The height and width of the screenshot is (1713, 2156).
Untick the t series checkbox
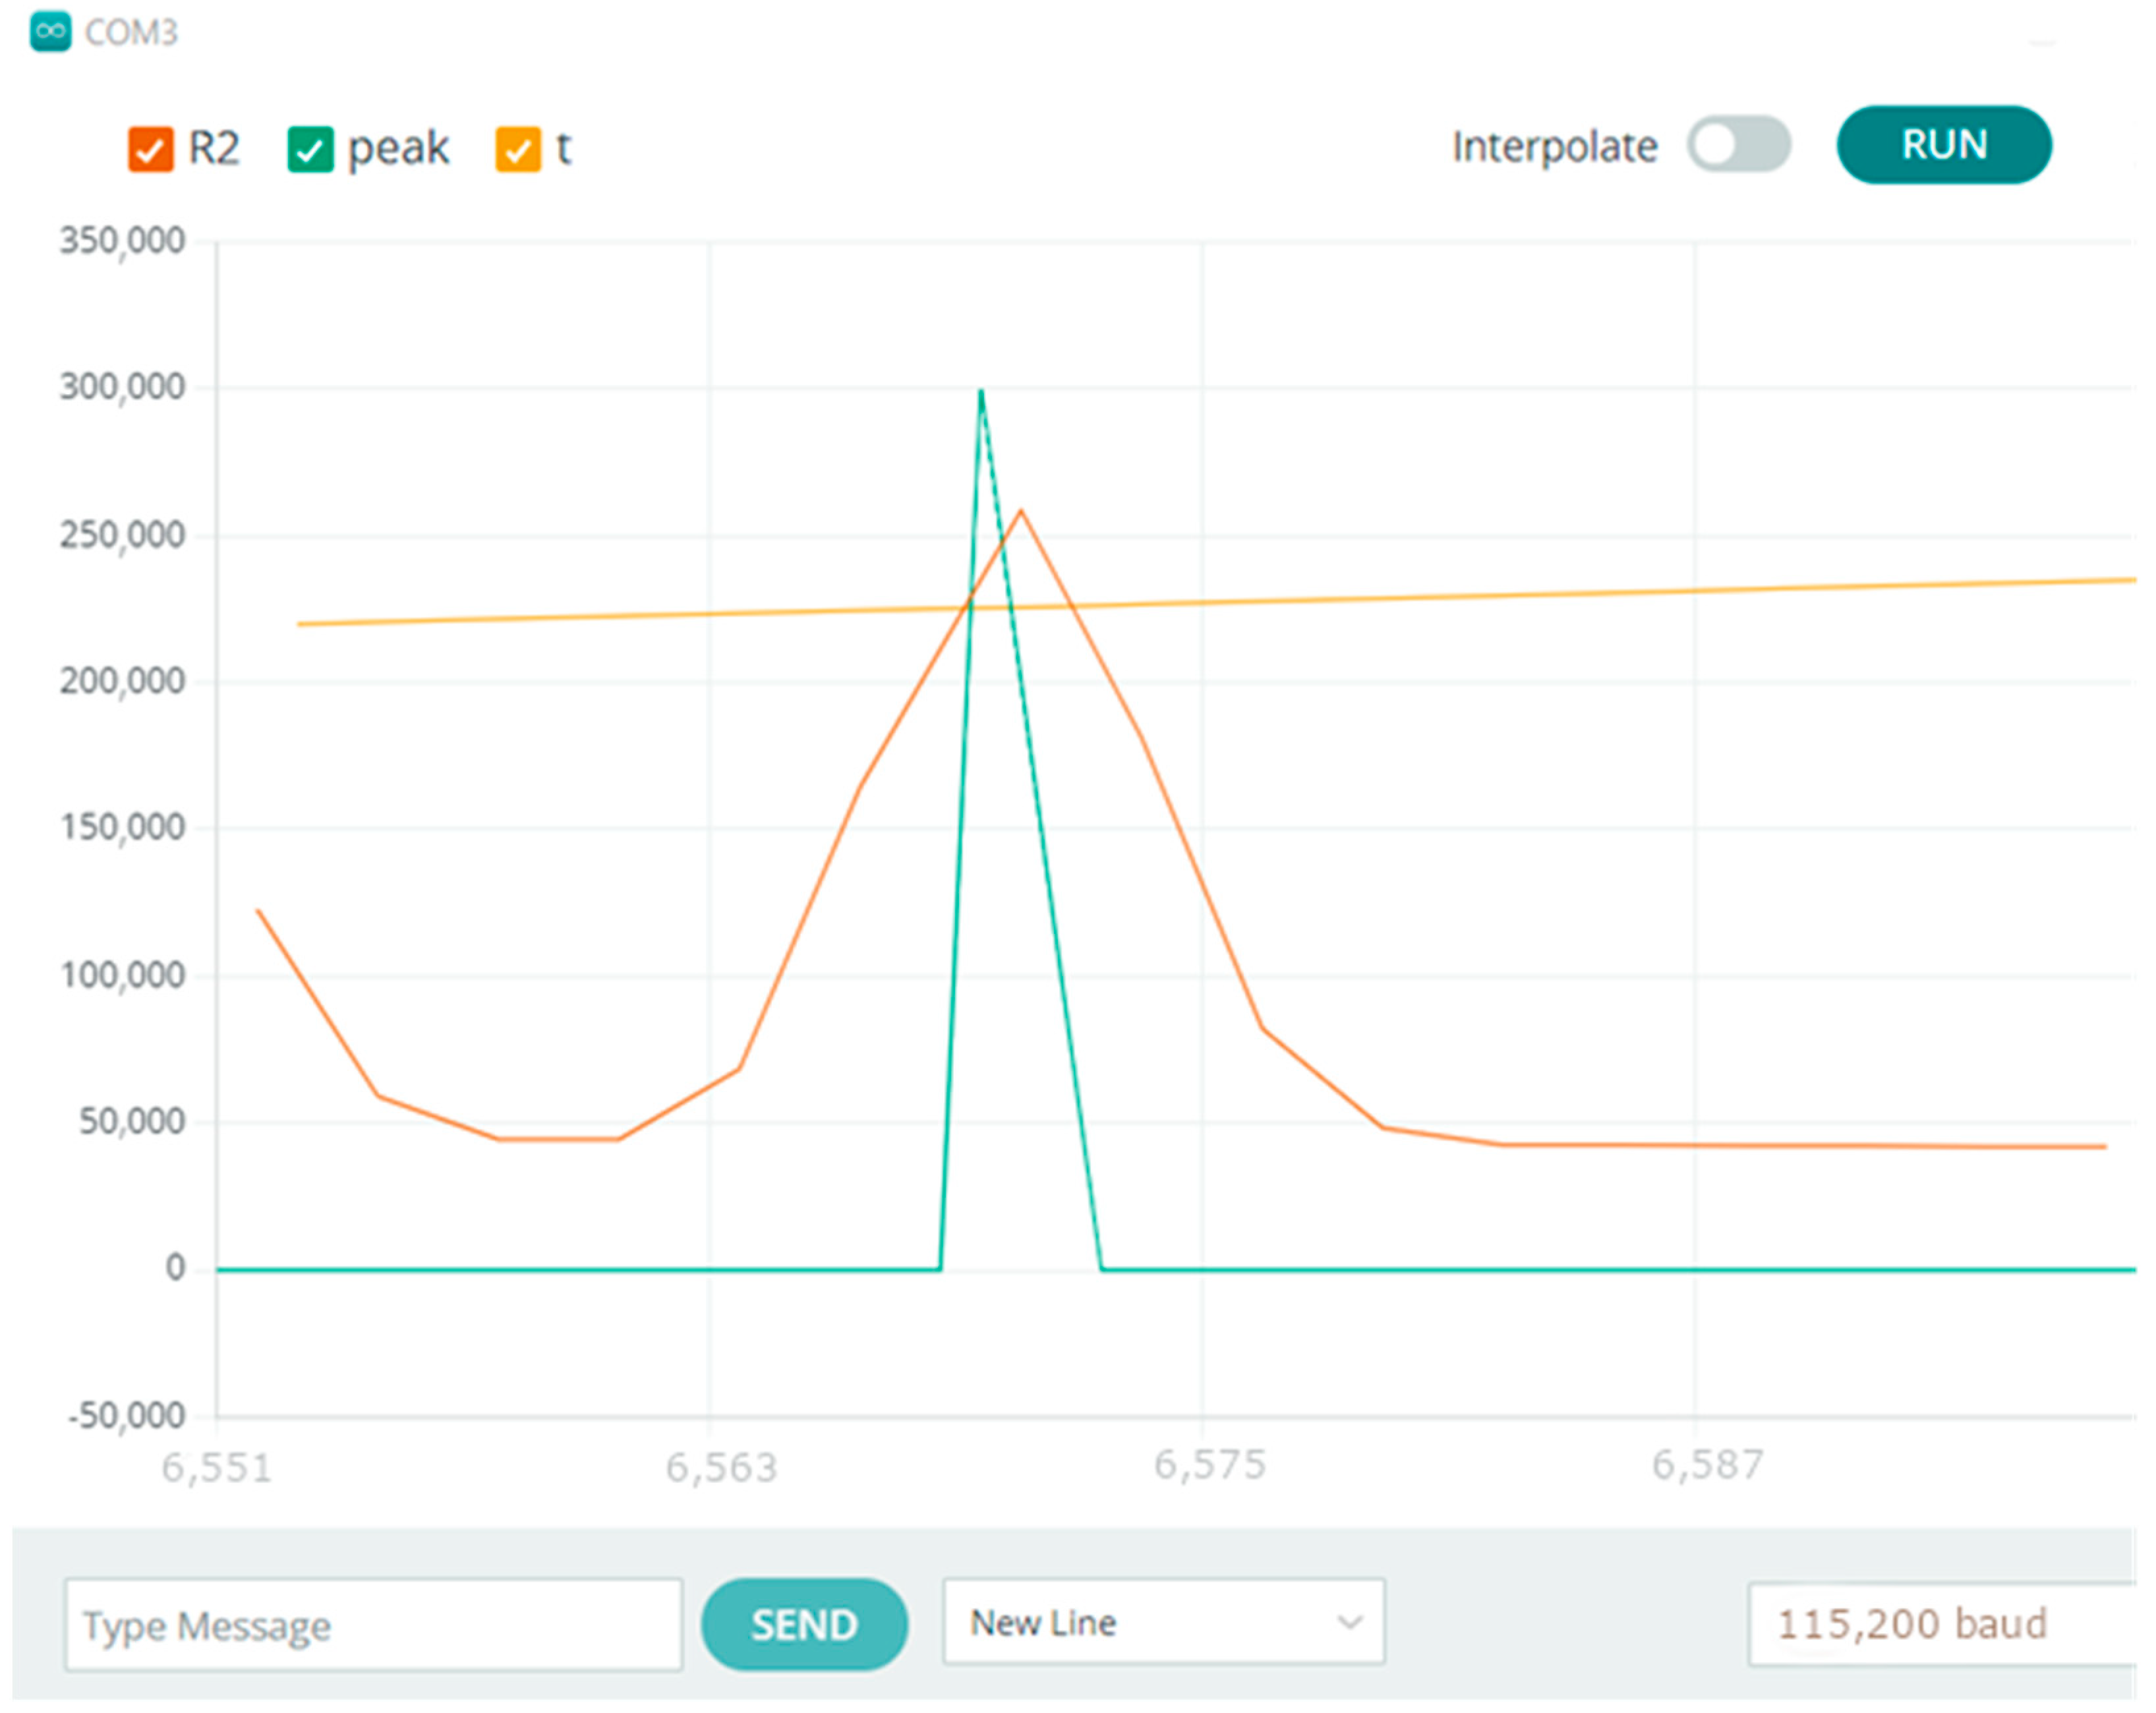click(x=518, y=150)
